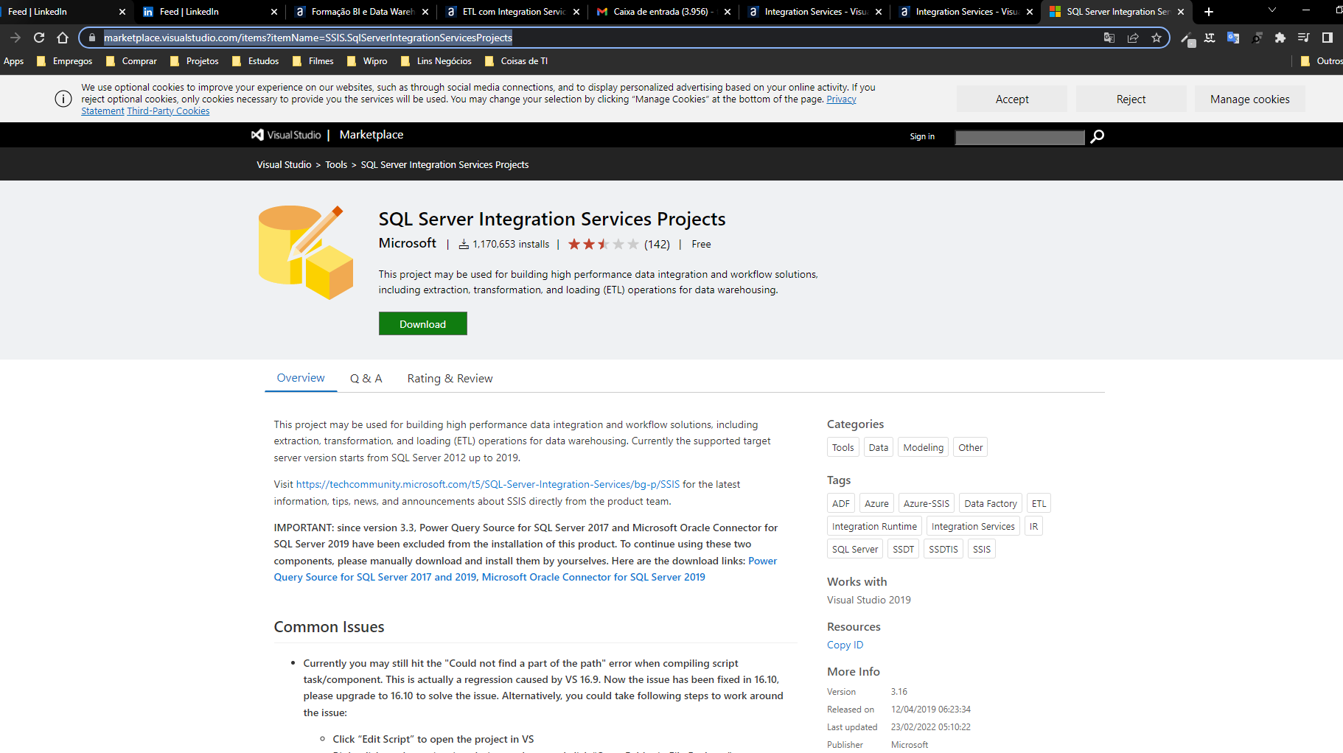The width and height of the screenshot is (1343, 753).
Task: Accept optional cookies in the banner
Action: pyautogui.click(x=1011, y=98)
